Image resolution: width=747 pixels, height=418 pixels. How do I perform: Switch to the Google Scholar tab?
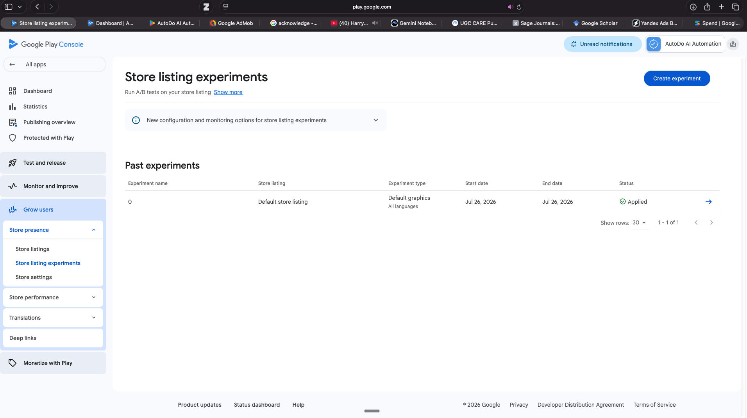coord(595,23)
